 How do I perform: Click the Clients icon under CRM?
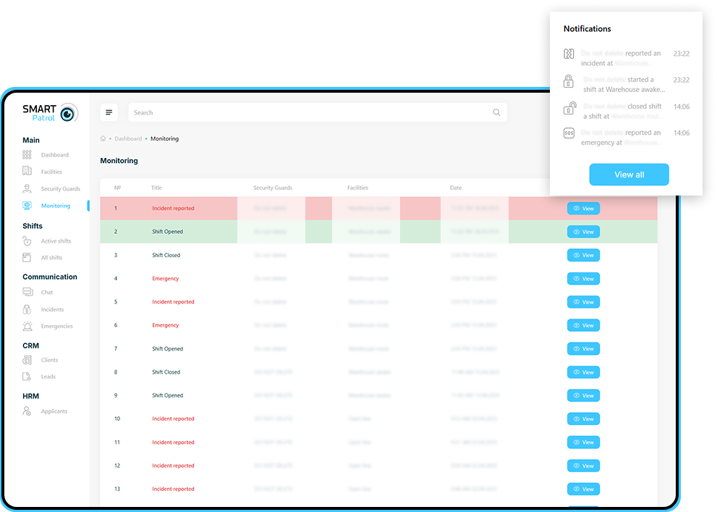(x=27, y=360)
